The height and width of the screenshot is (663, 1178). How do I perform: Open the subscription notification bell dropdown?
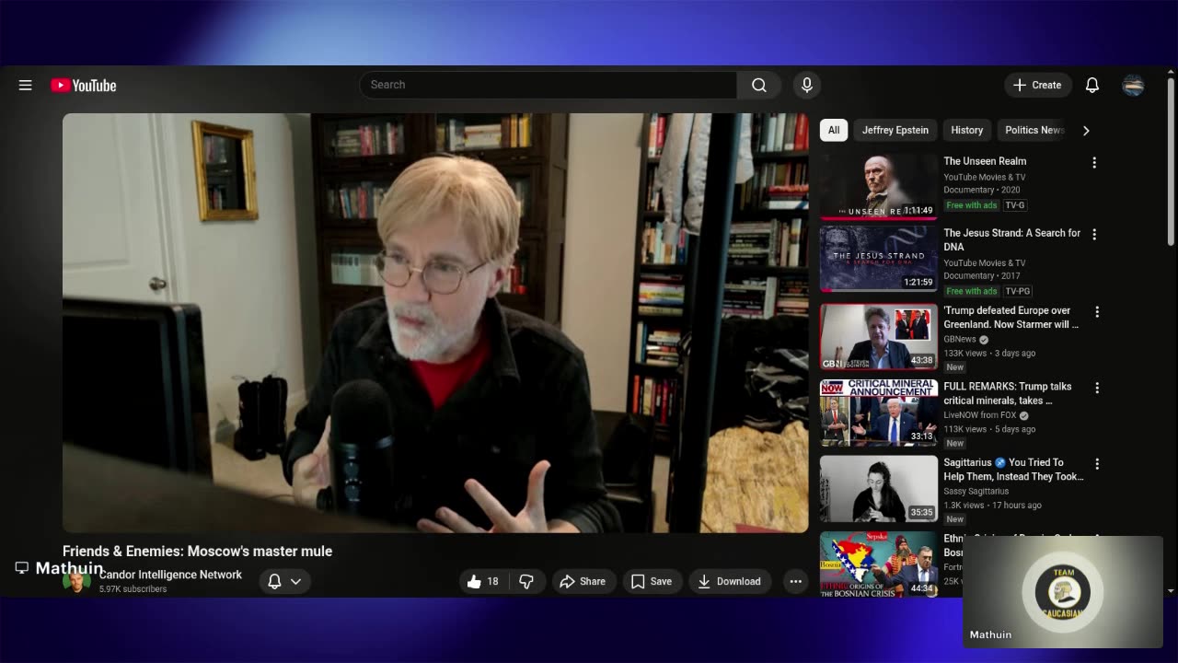tap(284, 581)
